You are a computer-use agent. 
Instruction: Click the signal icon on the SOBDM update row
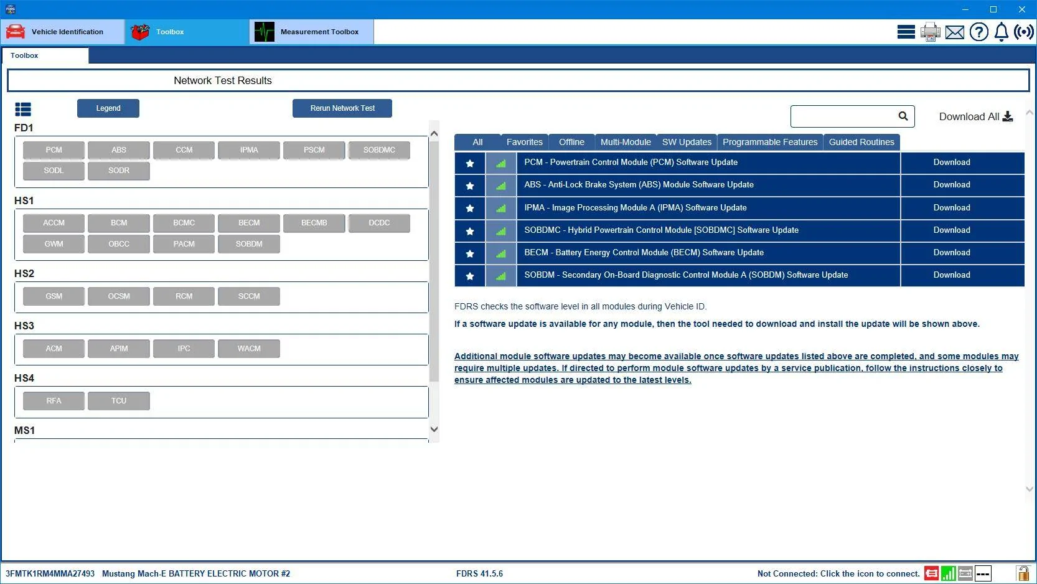tap(501, 276)
